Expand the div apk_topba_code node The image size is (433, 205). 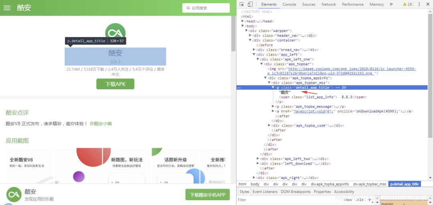click(269, 126)
